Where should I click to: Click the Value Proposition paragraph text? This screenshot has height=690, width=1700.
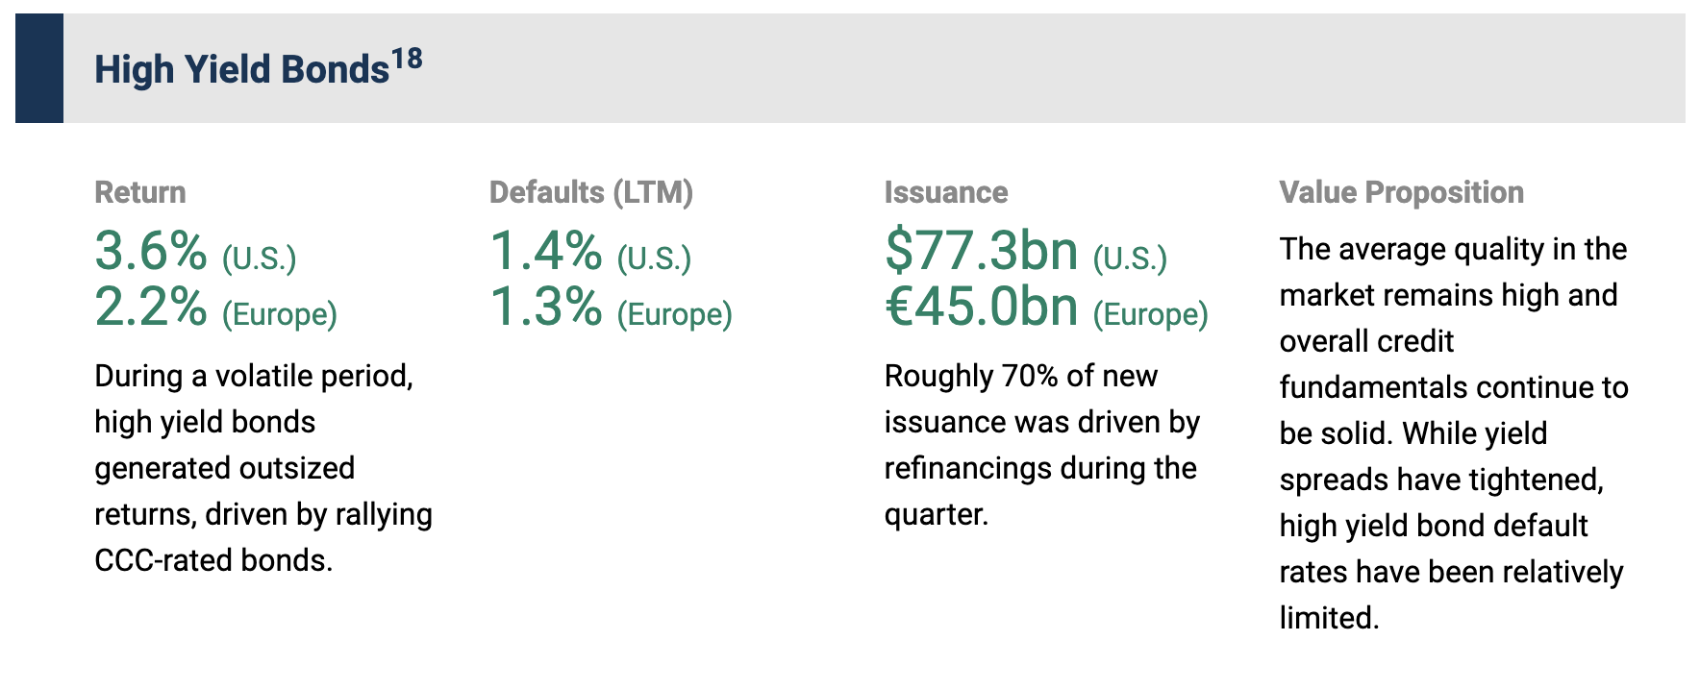tap(1452, 432)
